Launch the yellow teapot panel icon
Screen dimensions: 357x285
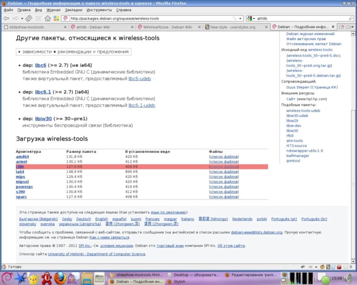click(x=34, y=278)
